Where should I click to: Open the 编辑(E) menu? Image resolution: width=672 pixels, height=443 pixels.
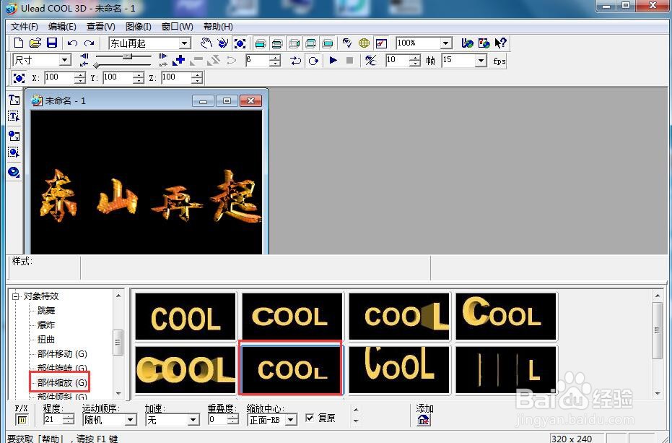[x=62, y=27]
